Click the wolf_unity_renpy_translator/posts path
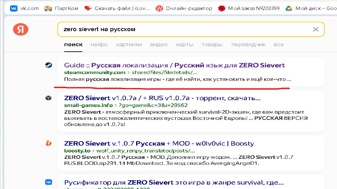This screenshot has height=189, width=337. pos(146,151)
